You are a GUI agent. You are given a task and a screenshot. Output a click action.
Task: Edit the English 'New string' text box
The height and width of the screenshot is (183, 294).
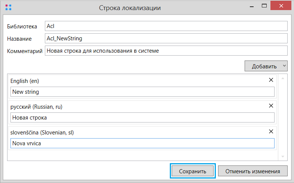pyautogui.click(x=142, y=92)
